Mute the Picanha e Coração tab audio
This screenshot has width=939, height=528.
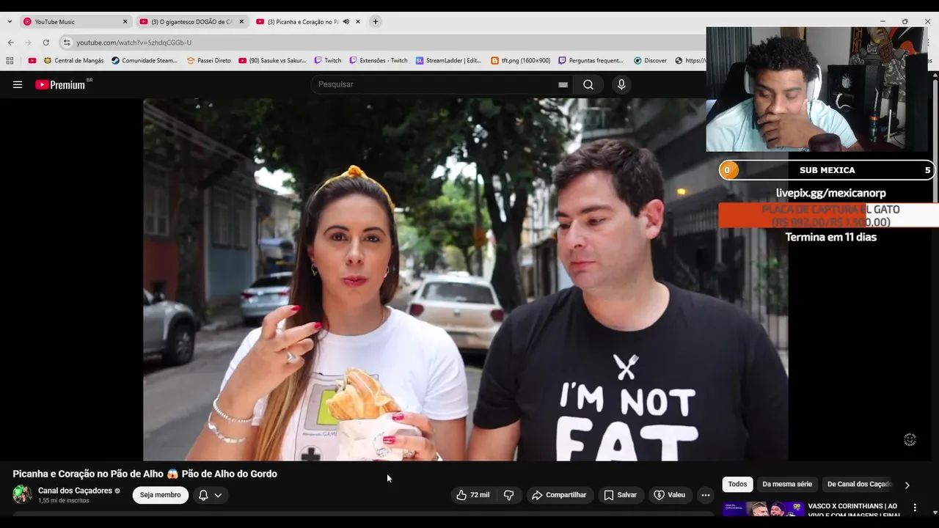[x=346, y=22]
